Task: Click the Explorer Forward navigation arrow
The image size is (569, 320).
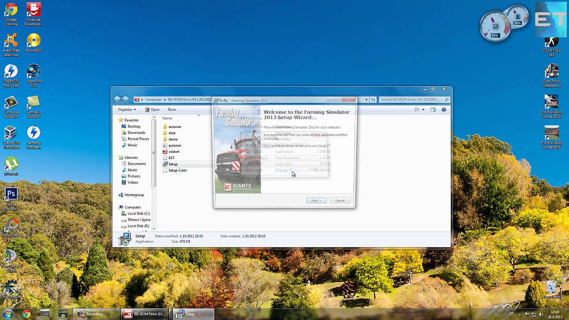Action: [x=126, y=100]
